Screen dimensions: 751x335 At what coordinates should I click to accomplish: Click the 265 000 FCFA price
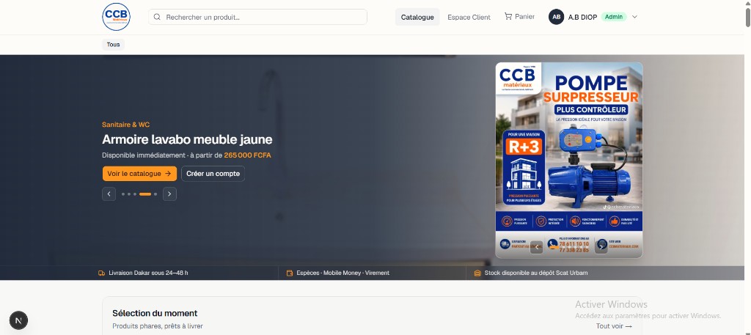click(248, 155)
